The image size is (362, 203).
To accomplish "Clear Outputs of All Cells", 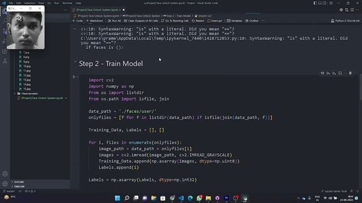I will (141, 21).
